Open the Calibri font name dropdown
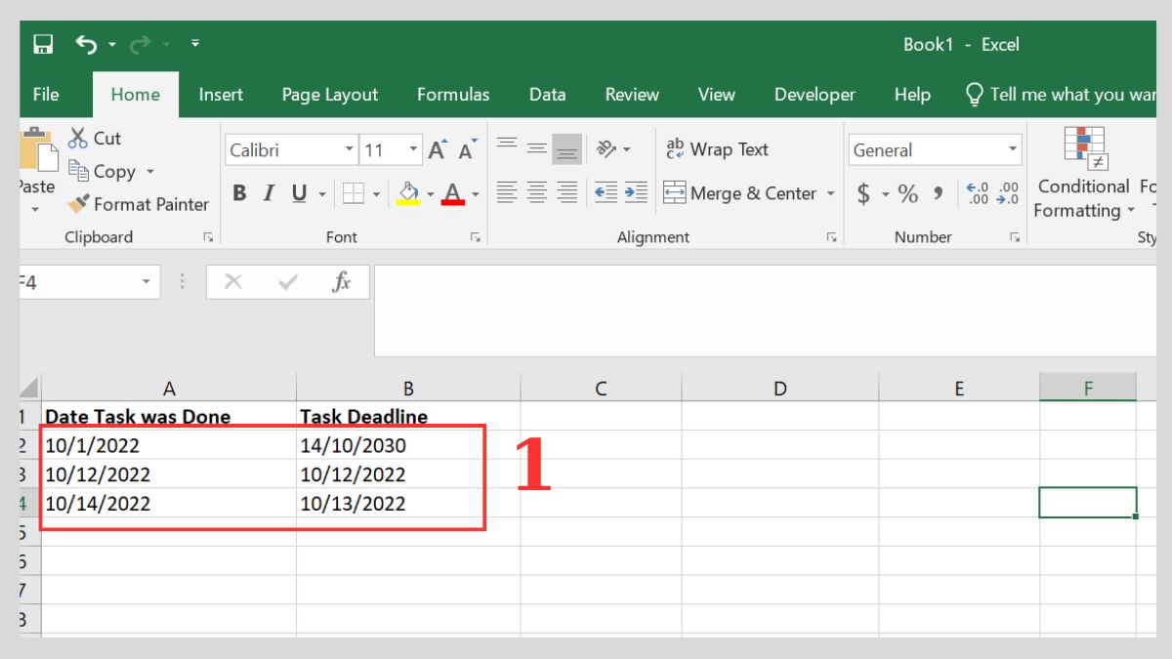The height and width of the screenshot is (659, 1172). click(349, 149)
